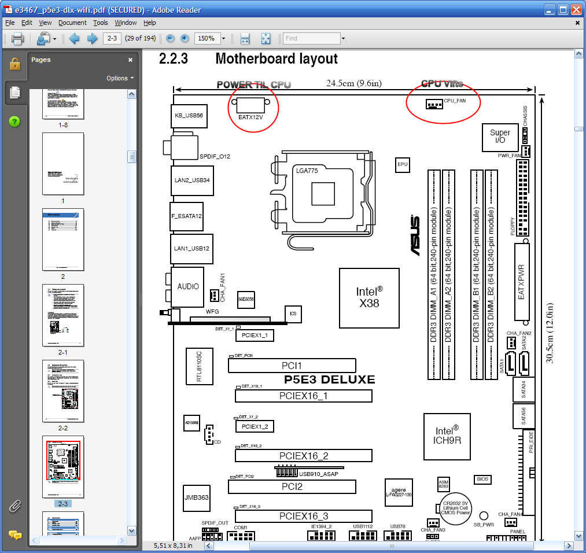
Task: Click the Super I/O chip box
Action: point(500,137)
